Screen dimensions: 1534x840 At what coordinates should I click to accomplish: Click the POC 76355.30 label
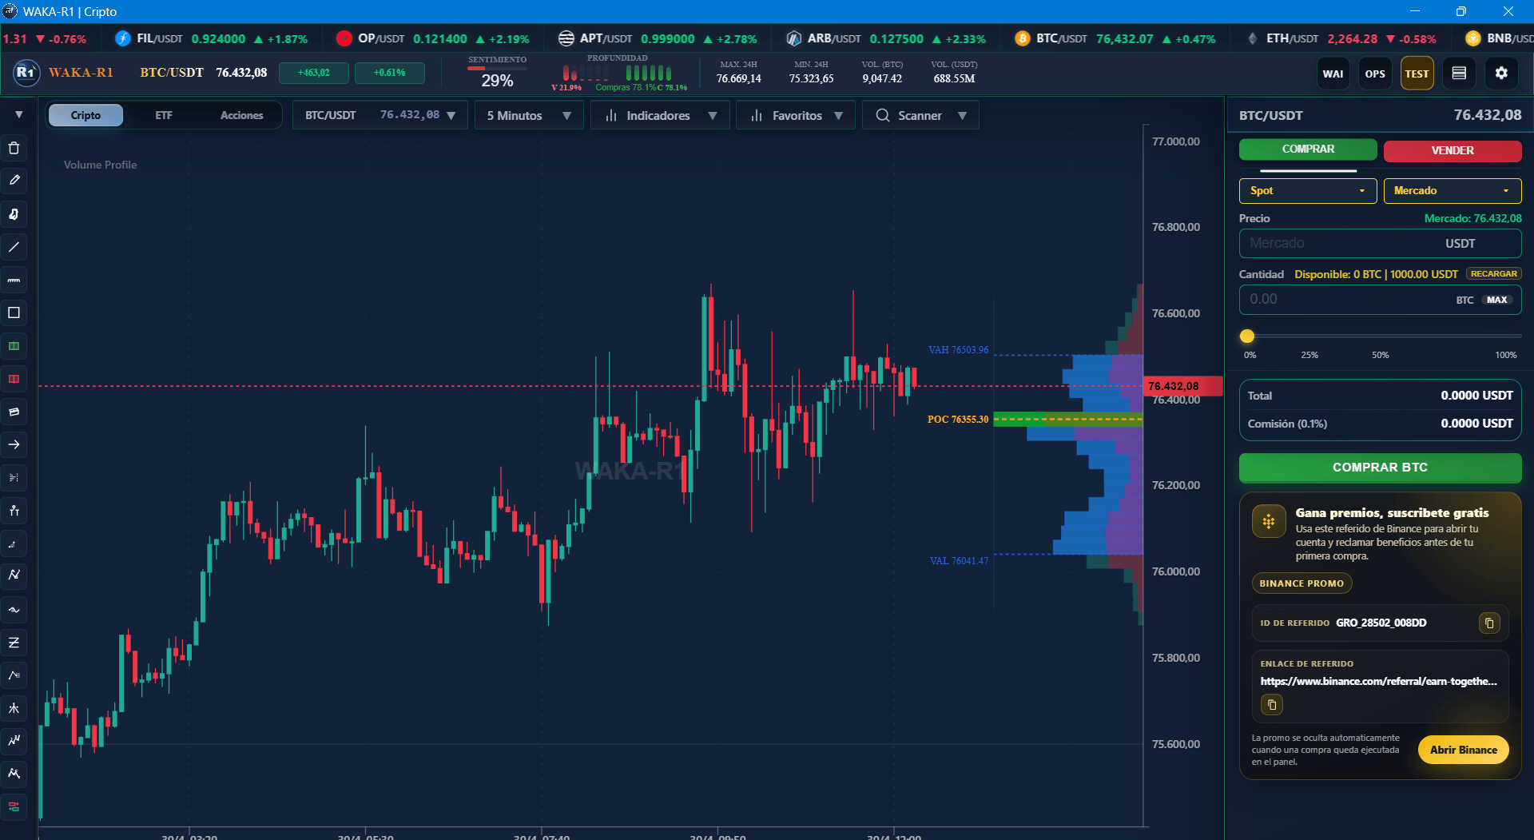[x=957, y=419]
